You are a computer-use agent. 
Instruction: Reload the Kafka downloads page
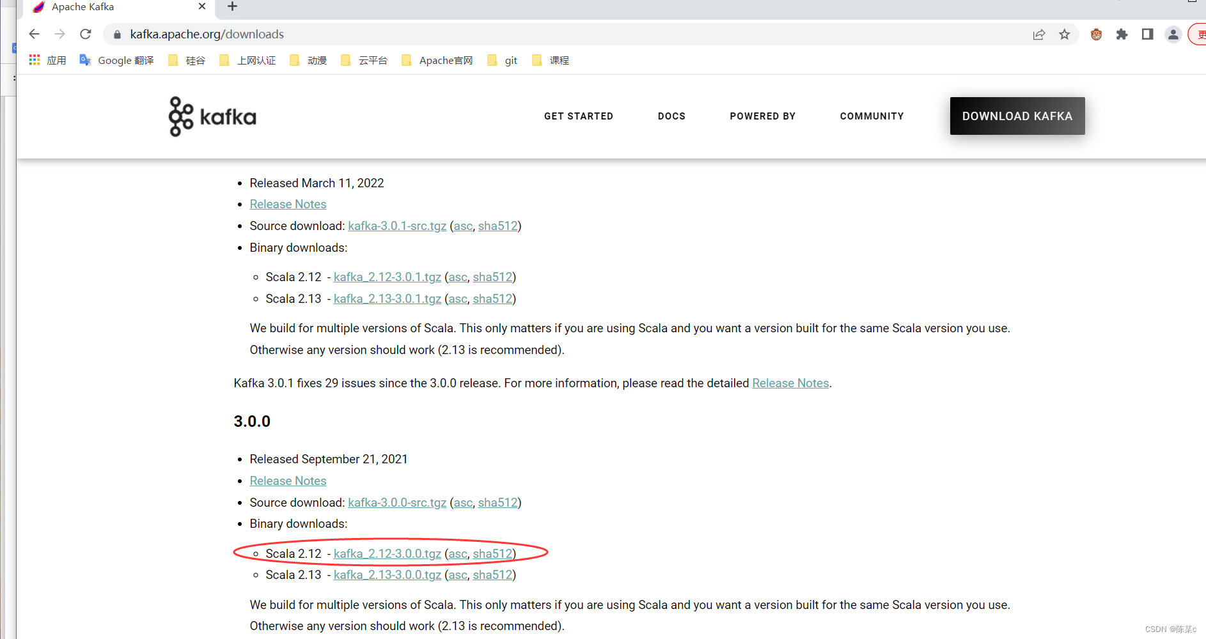click(x=86, y=34)
